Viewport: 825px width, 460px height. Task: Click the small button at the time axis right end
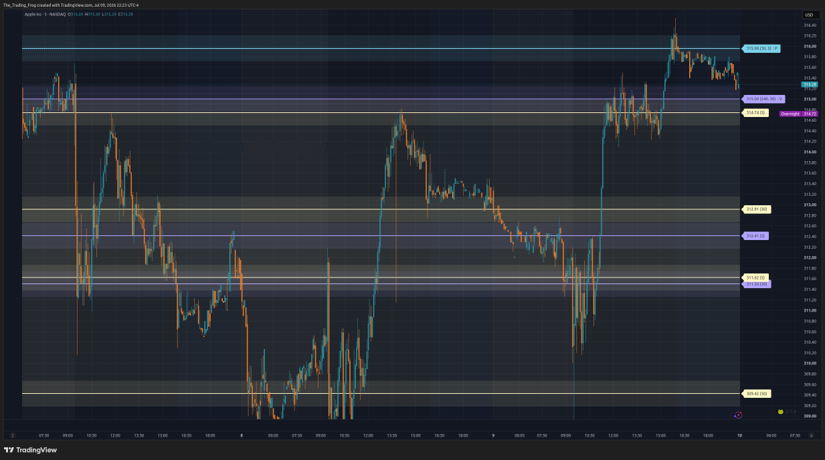click(811, 435)
